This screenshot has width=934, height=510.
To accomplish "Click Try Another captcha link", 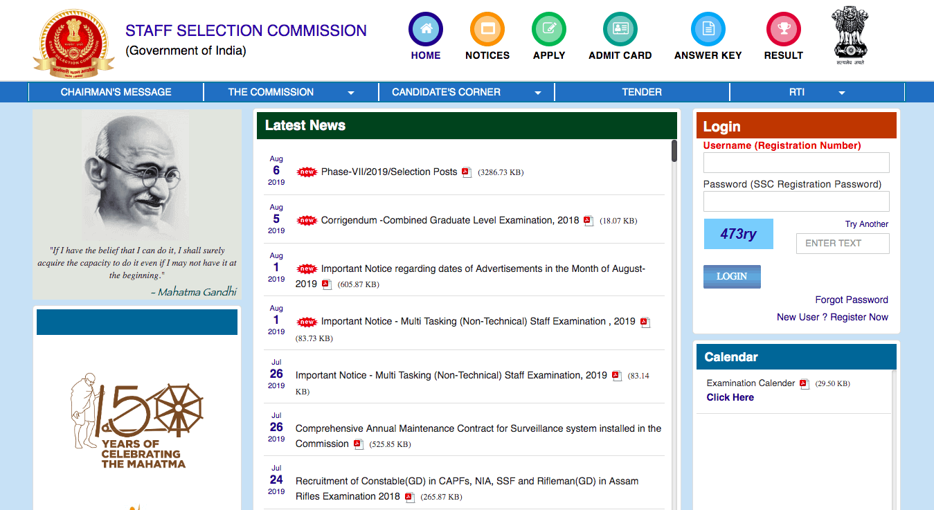I will 866,224.
